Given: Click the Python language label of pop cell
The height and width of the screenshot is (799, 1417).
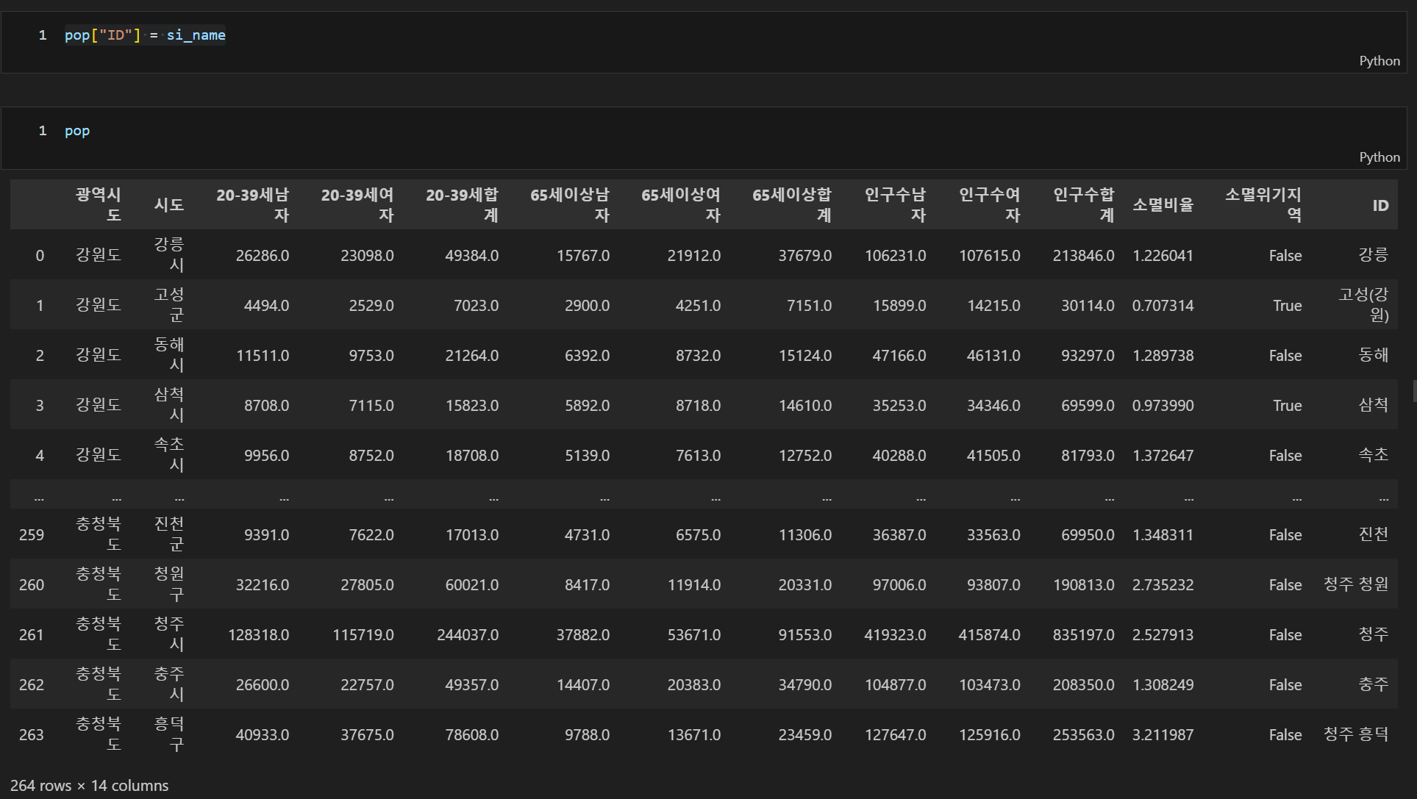Looking at the screenshot, I should pyautogui.click(x=1379, y=157).
